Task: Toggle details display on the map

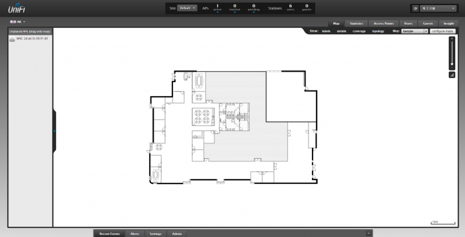Action: click(342, 31)
